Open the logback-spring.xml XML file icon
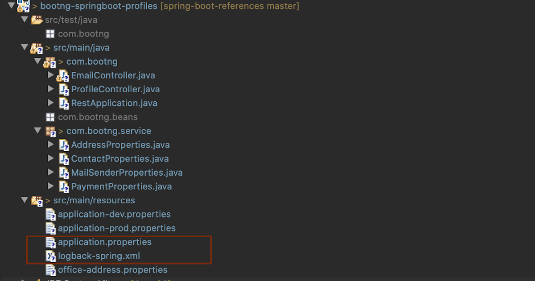 tap(51, 256)
